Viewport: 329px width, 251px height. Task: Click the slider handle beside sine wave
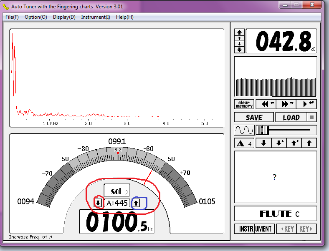262,131
